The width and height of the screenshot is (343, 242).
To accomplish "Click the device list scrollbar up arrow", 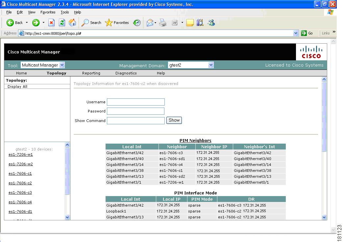I will (67, 145).
